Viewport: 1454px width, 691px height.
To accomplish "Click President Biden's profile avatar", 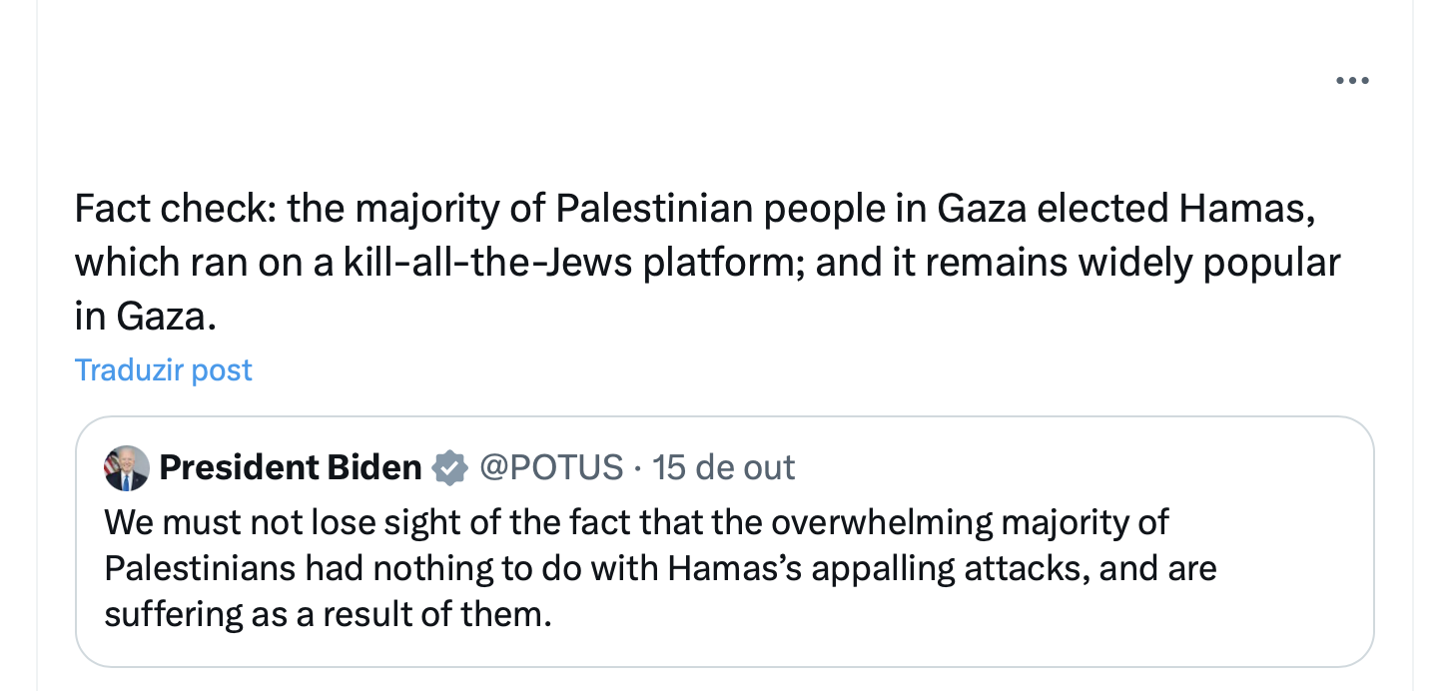I will tap(127, 468).
